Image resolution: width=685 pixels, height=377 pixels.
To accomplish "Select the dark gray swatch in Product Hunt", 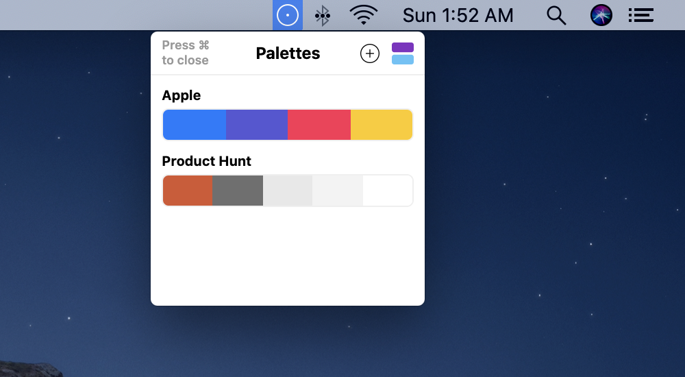I will pos(238,191).
